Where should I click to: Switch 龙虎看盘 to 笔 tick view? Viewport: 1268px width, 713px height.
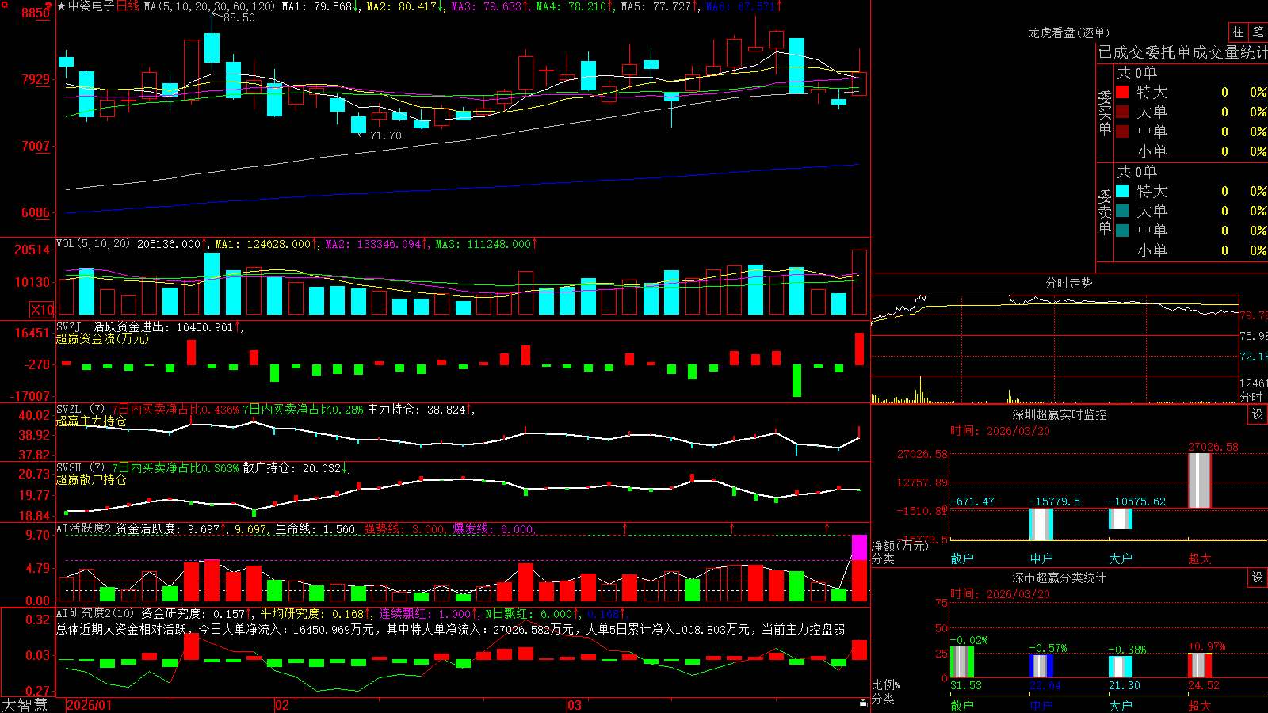1258,32
